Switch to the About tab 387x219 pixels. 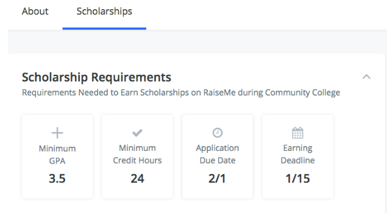[35, 12]
